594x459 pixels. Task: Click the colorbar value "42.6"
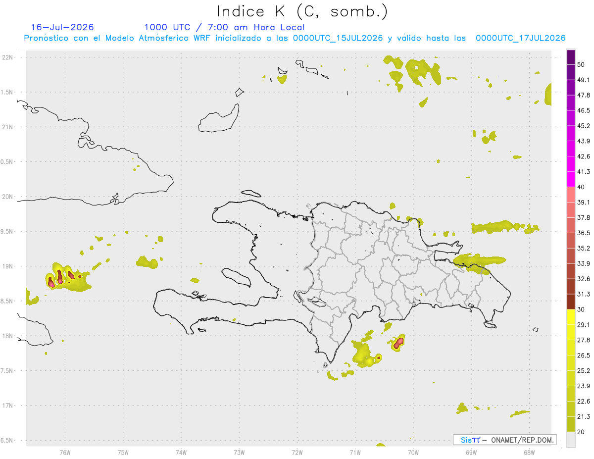pyautogui.click(x=584, y=156)
